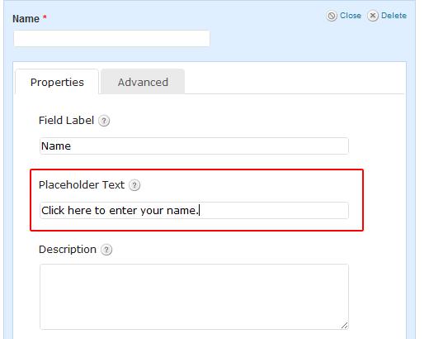Click inside the Placeholder Text input box
The height and width of the screenshot is (339, 429).
194,211
